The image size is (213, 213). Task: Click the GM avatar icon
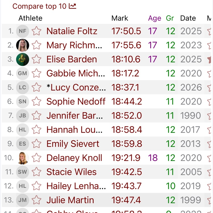22,73
